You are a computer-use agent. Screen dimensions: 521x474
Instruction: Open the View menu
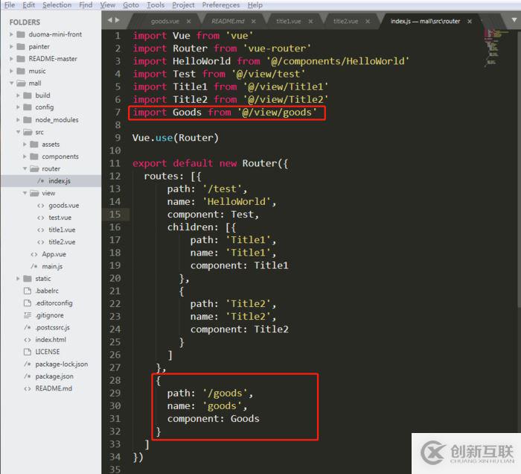[x=108, y=5]
